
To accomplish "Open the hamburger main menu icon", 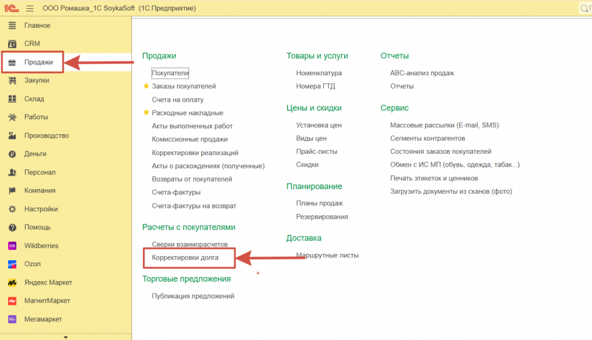I will pos(30,9).
